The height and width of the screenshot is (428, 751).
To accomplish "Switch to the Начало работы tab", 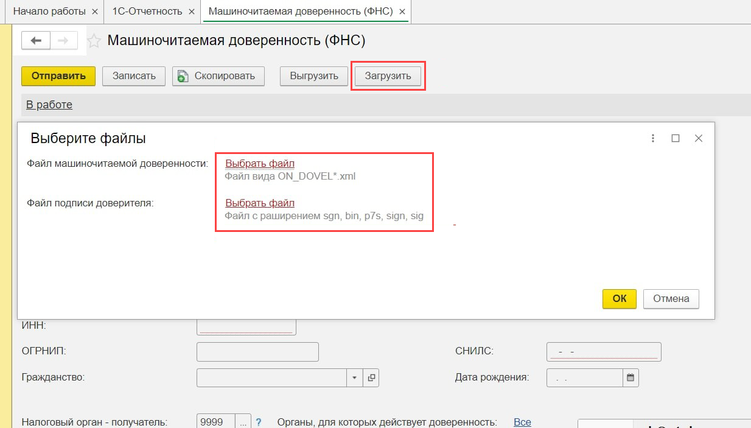I will pos(49,12).
